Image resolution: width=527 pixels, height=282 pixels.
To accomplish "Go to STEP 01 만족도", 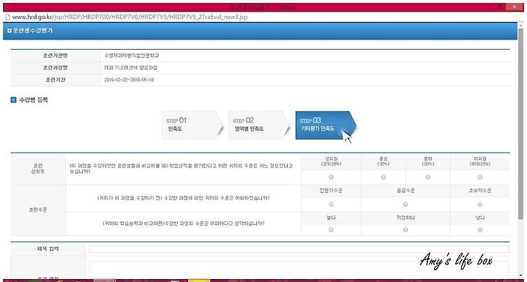I will [x=193, y=125].
